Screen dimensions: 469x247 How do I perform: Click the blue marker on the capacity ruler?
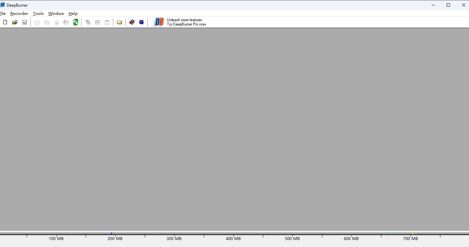[x=112, y=233]
